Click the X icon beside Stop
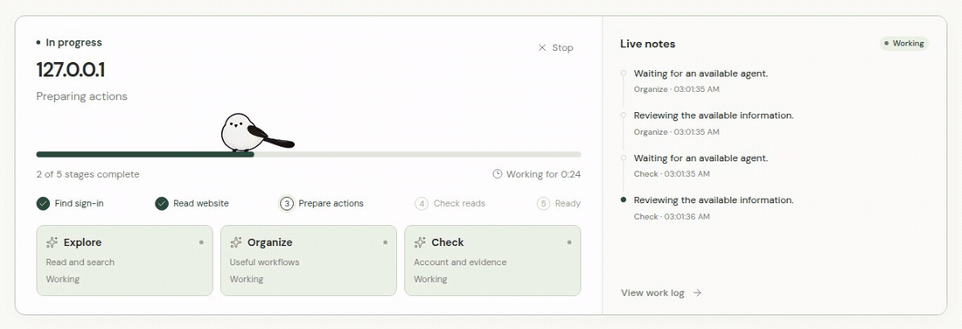Screen dimensions: 962x329 [x=541, y=48]
